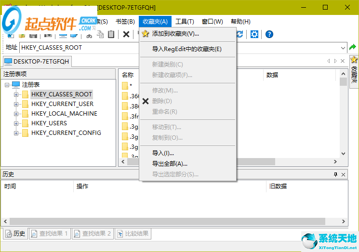Click the blue Help question mark icon
Screen dimensions: 359x252
pos(269,34)
